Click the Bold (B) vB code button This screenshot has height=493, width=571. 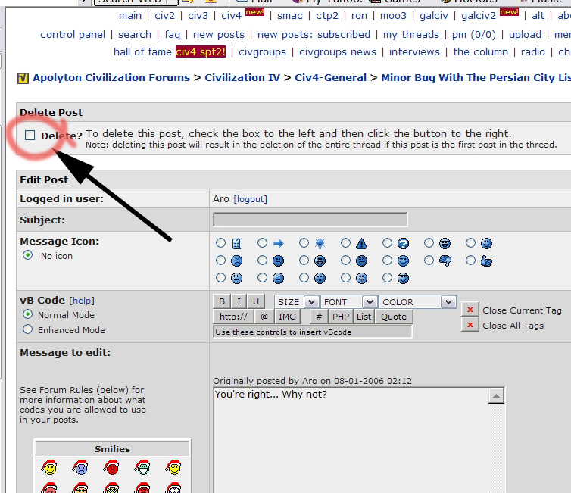click(x=222, y=301)
